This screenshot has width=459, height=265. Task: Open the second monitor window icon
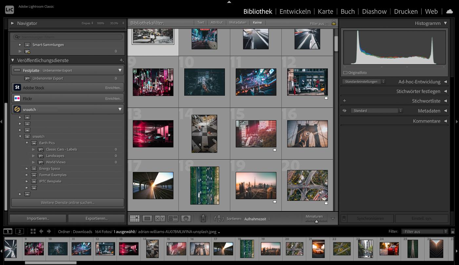tap(19, 231)
